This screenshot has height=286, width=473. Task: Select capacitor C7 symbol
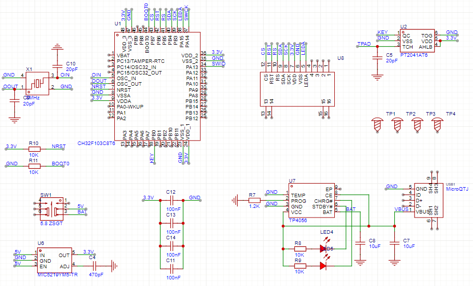pyautogui.click(x=395, y=243)
